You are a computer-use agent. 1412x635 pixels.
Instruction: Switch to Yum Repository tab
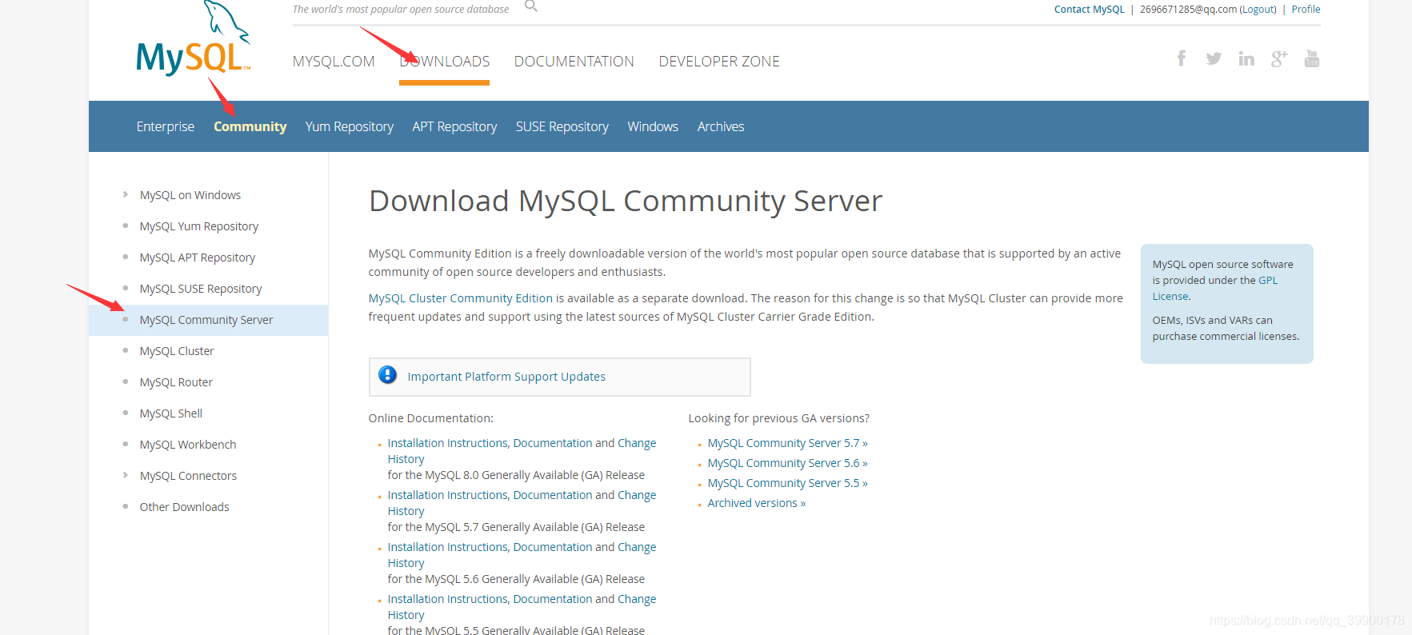point(350,126)
